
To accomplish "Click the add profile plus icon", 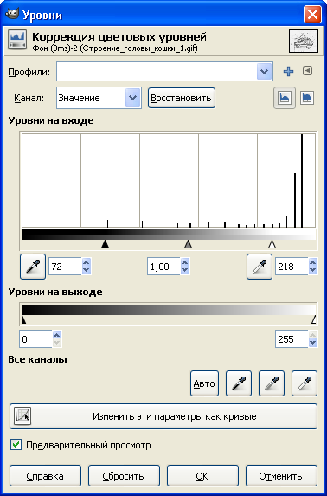I will coord(288,72).
